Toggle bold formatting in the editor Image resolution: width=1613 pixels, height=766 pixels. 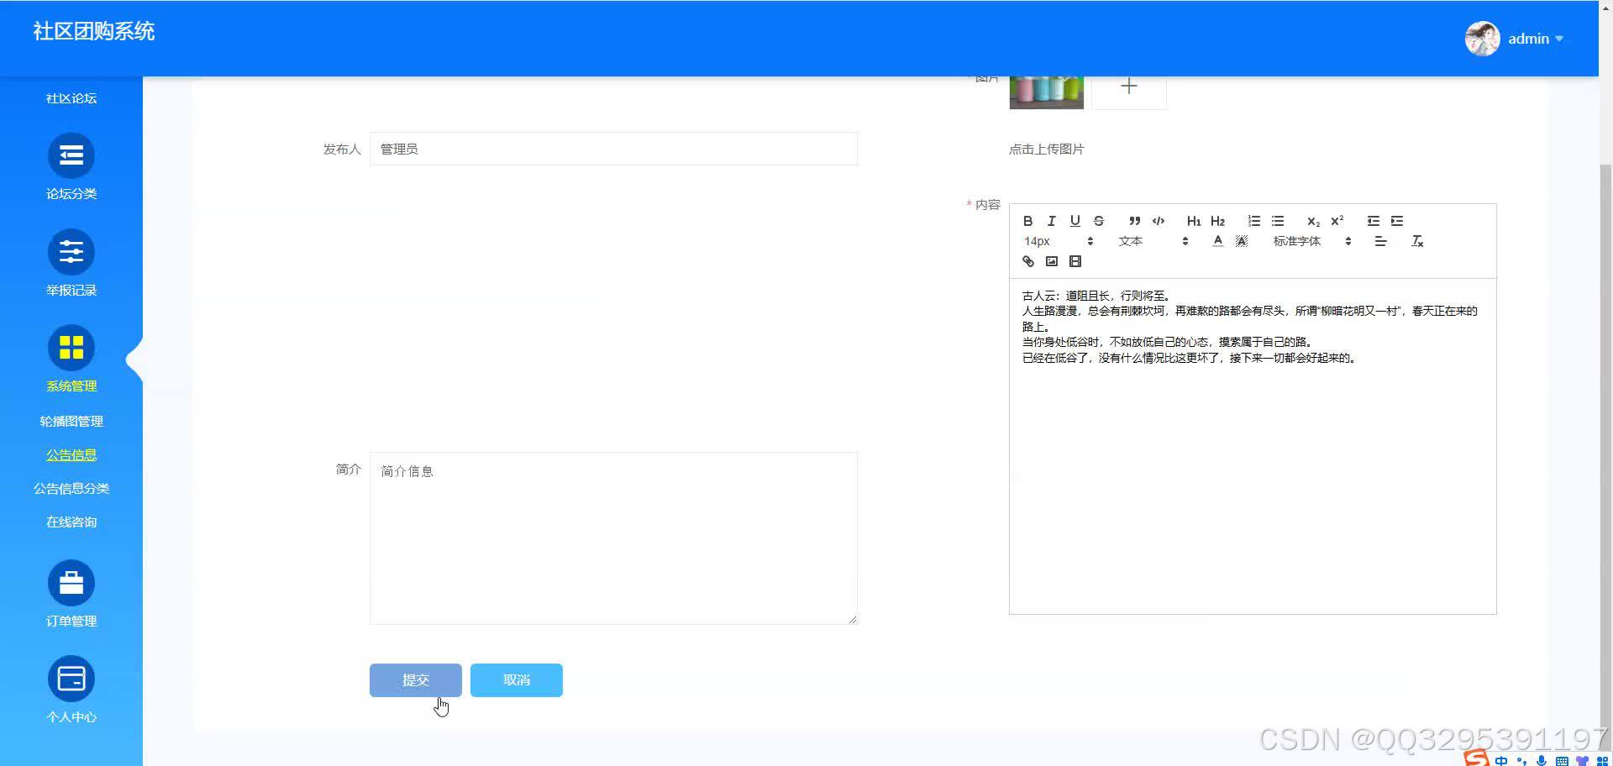(x=1027, y=221)
